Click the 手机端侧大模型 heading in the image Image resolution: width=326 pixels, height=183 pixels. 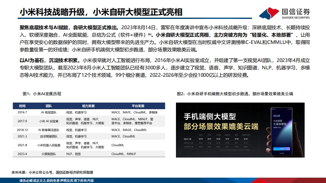pyautogui.click(x=210, y=117)
